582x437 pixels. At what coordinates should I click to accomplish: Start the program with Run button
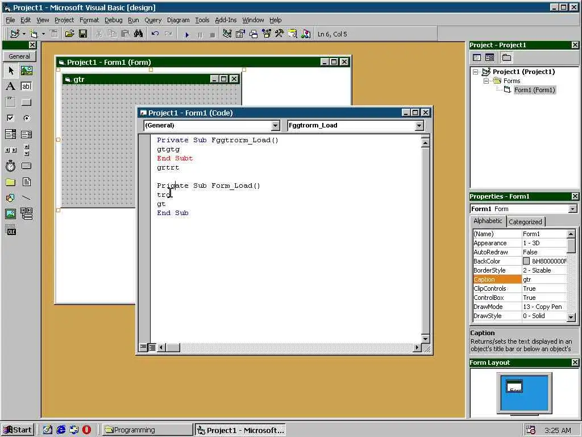coord(186,35)
